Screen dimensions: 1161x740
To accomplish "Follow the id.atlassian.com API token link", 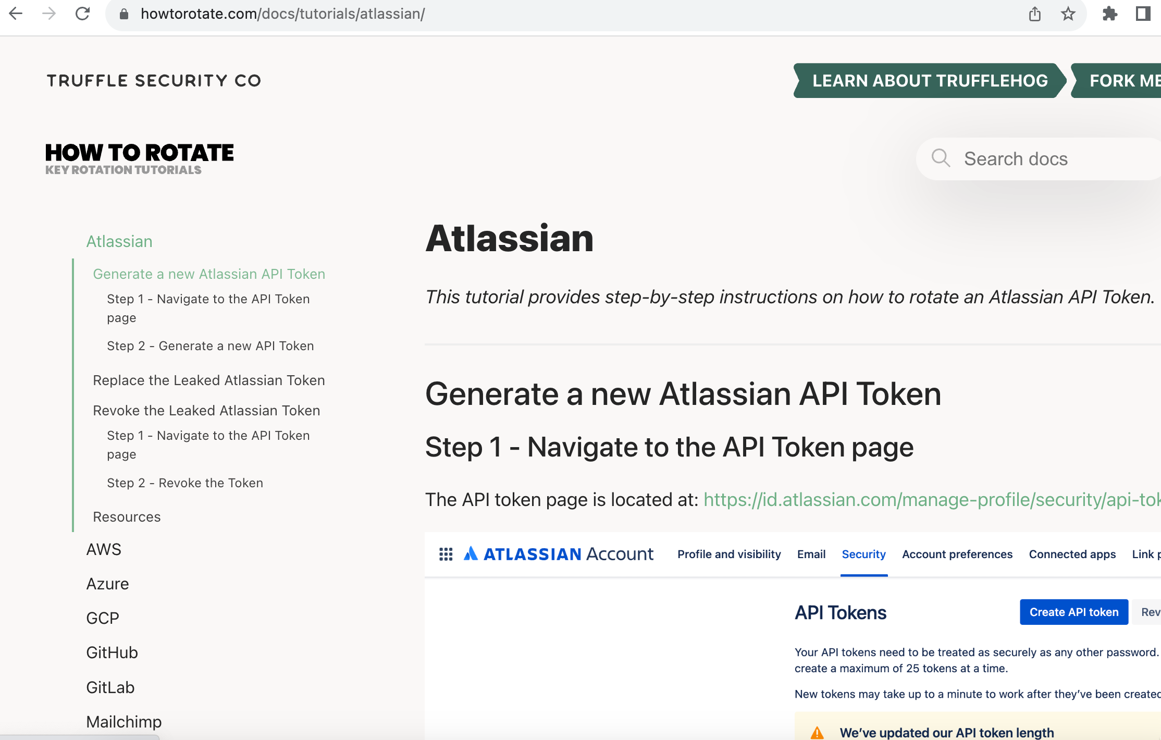I will pyautogui.click(x=932, y=500).
